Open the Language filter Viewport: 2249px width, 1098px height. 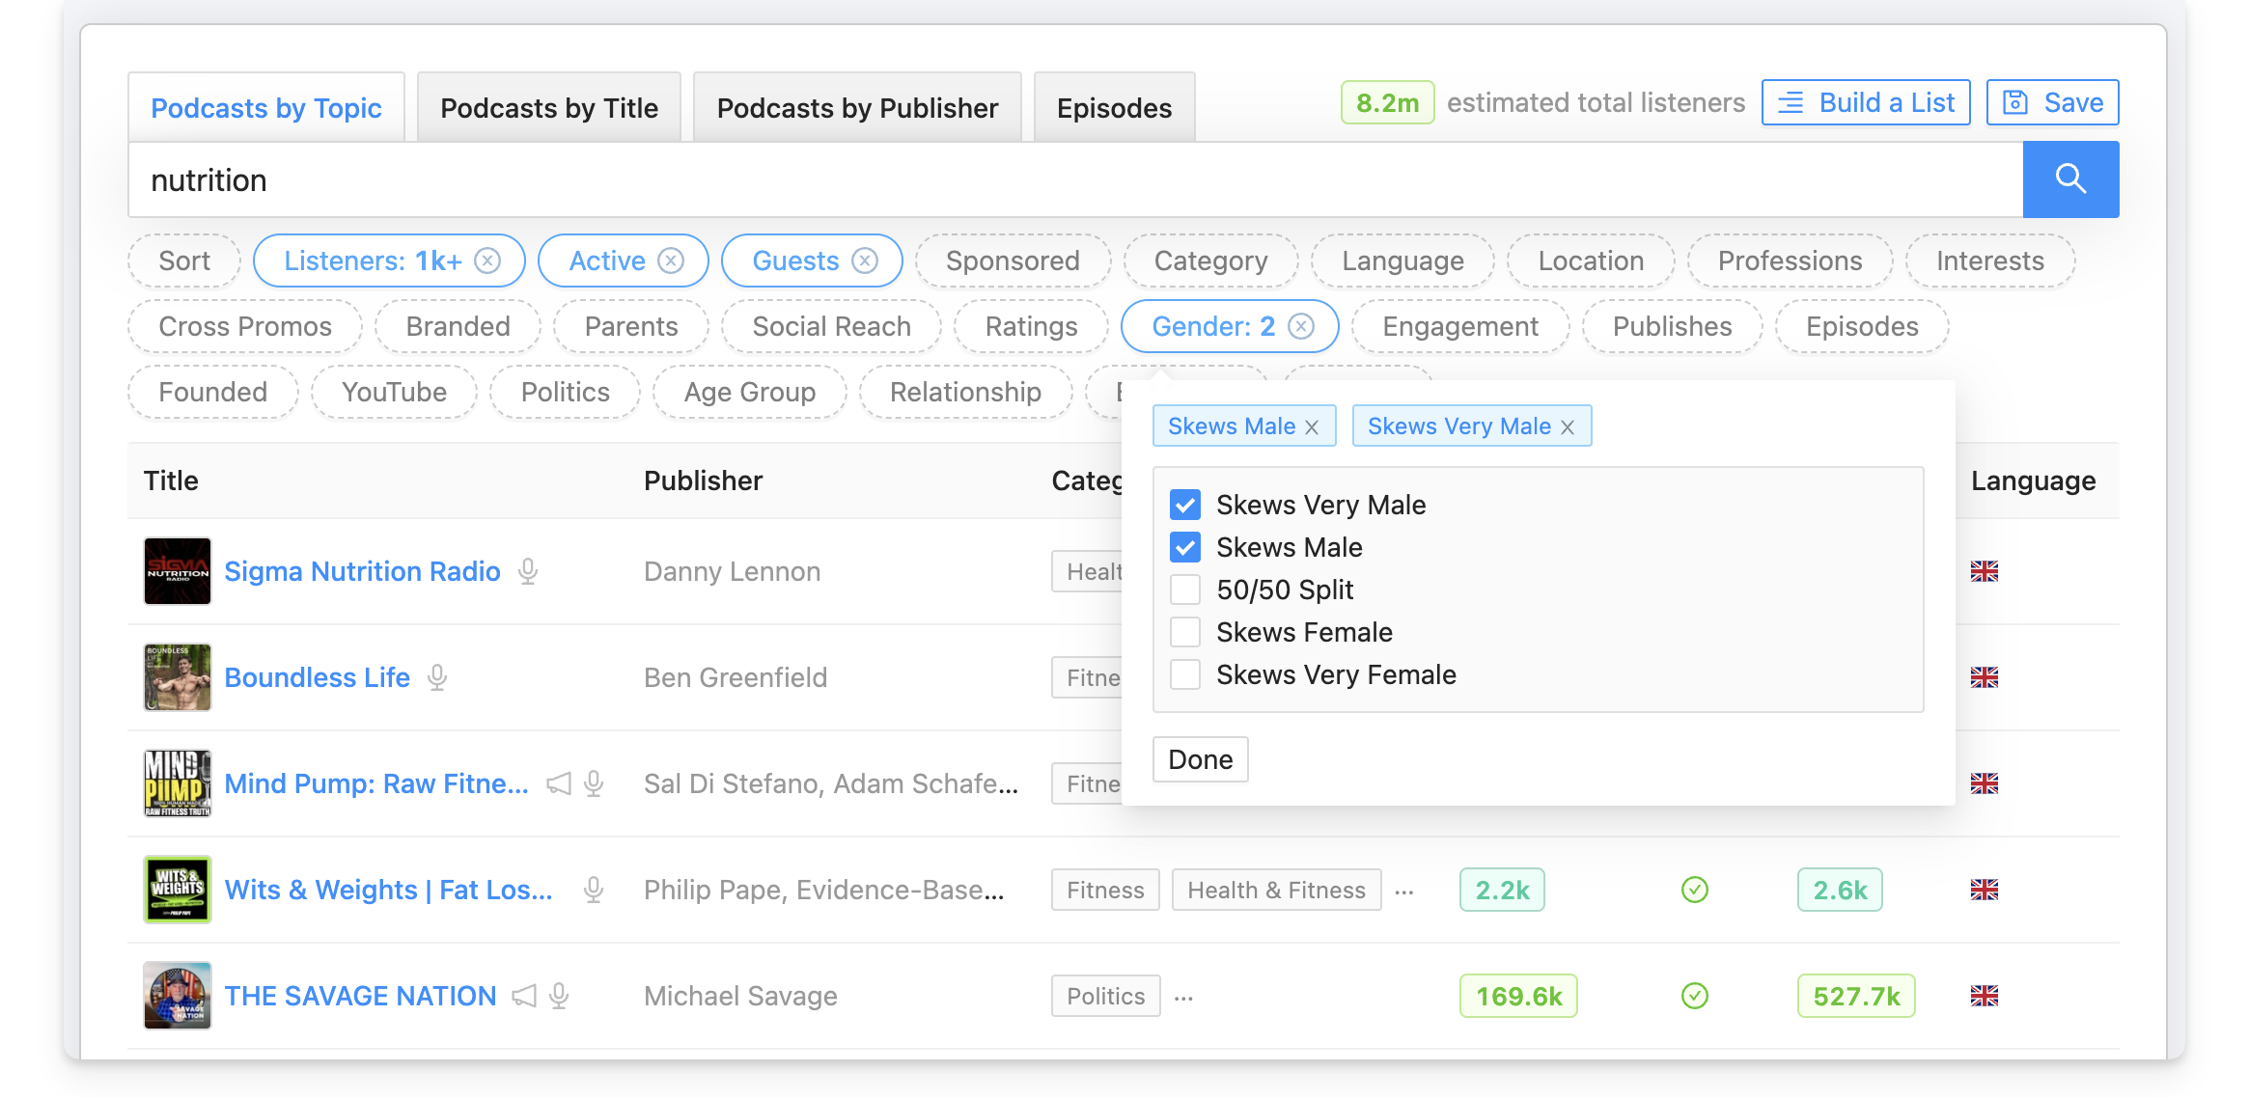tap(1402, 261)
